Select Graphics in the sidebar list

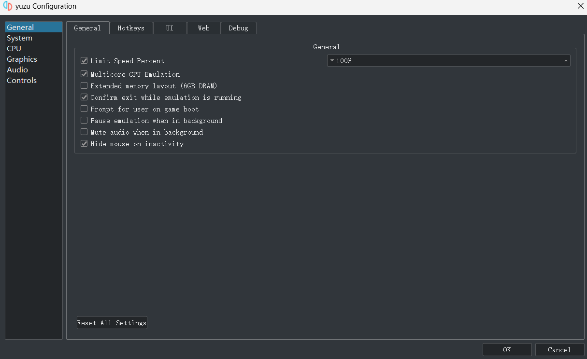click(x=22, y=59)
